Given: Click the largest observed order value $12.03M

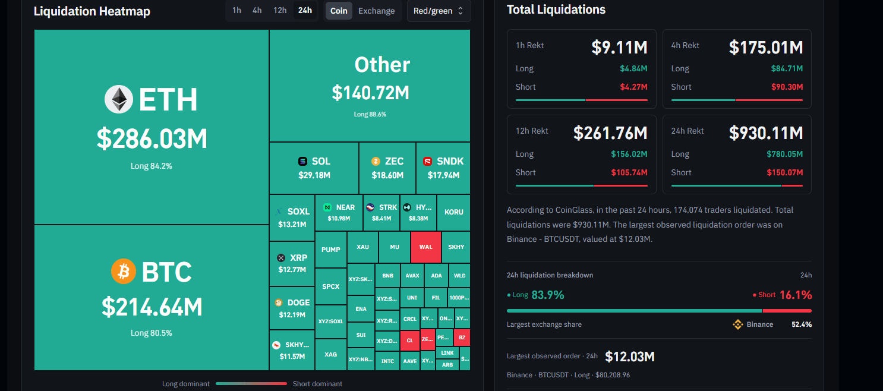Looking at the screenshot, I should coord(630,357).
